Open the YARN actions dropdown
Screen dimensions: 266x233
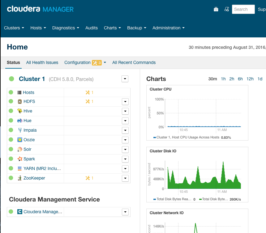[x=125, y=169]
